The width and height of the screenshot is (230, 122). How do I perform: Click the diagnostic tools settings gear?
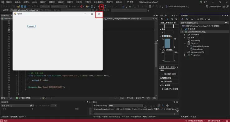pyautogui.click(x=162, y=19)
